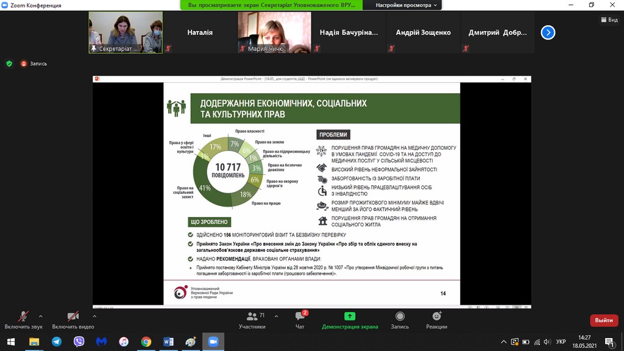Unmute microphone with Включить звук button
This screenshot has width=624, height=351.
pos(23,319)
